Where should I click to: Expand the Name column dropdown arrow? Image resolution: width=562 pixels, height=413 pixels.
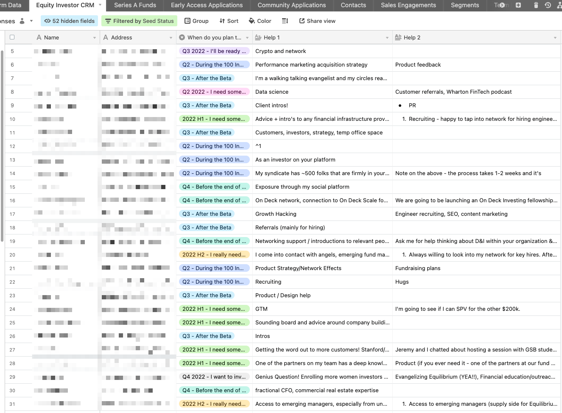95,38
